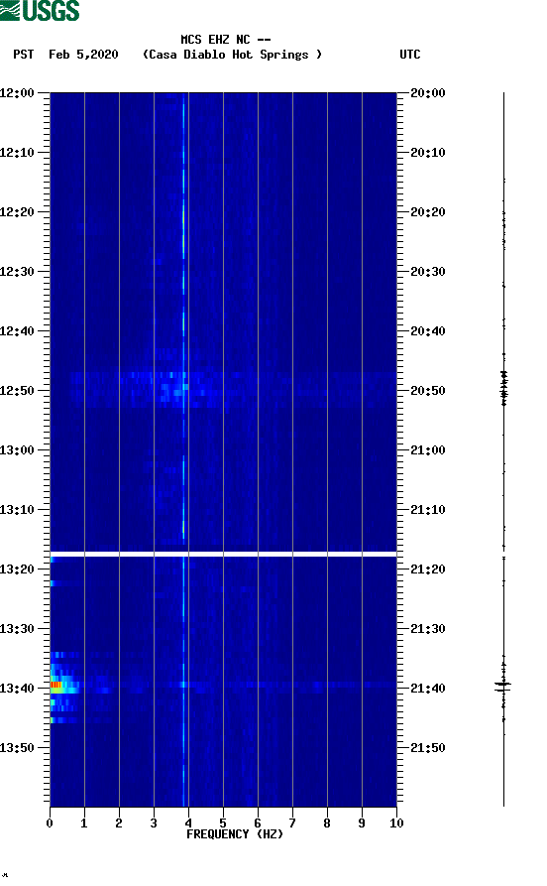The image size is (547, 886).
Task: Click the 21:40 UTC time label
Action: (x=428, y=689)
